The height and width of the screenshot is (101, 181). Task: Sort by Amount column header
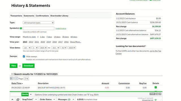tap(105, 83)
